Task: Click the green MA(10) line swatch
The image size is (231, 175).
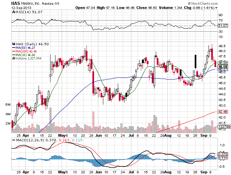Action: coord(14,55)
